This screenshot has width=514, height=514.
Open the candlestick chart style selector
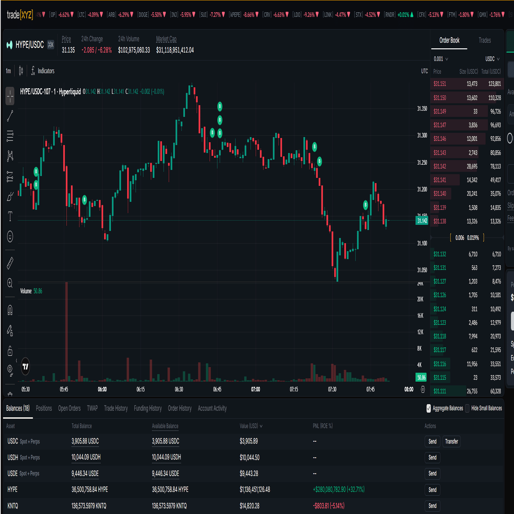(21, 71)
